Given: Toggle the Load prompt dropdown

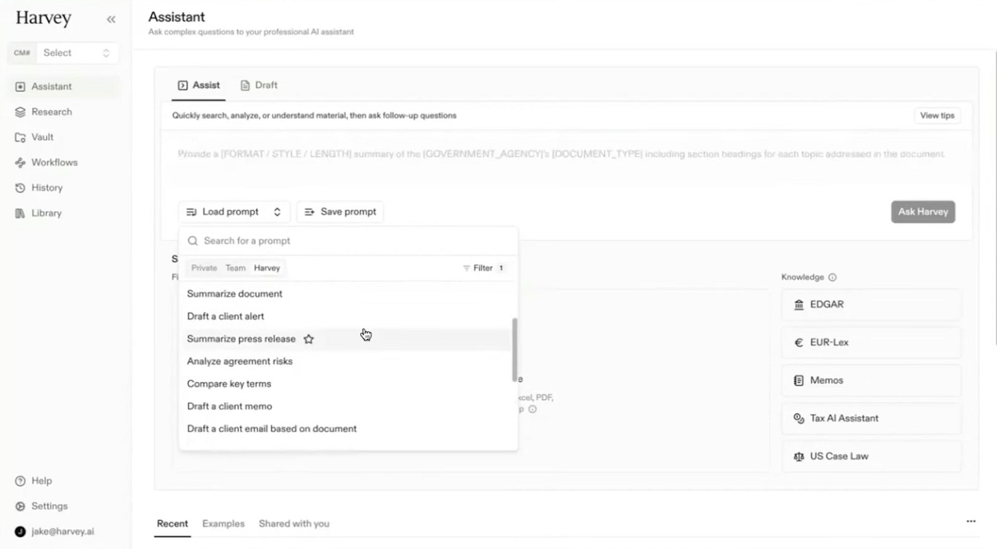Looking at the screenshot, I should (x=234, y=212).
